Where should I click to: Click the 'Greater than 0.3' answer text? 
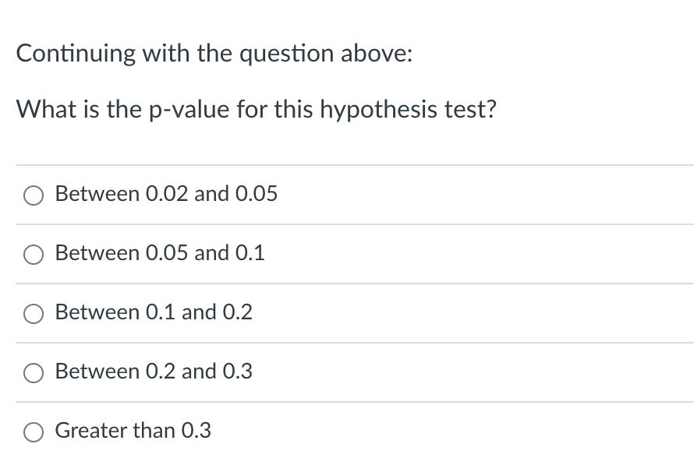[133, 431]
